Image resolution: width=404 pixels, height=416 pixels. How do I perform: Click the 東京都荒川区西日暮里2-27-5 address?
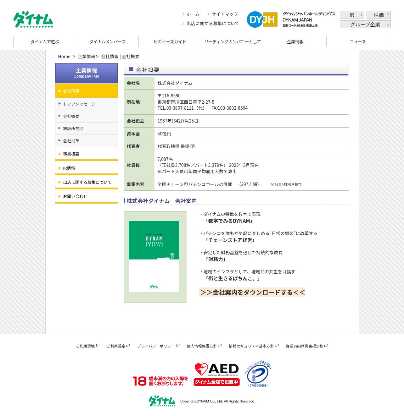[x=186, y=102]
